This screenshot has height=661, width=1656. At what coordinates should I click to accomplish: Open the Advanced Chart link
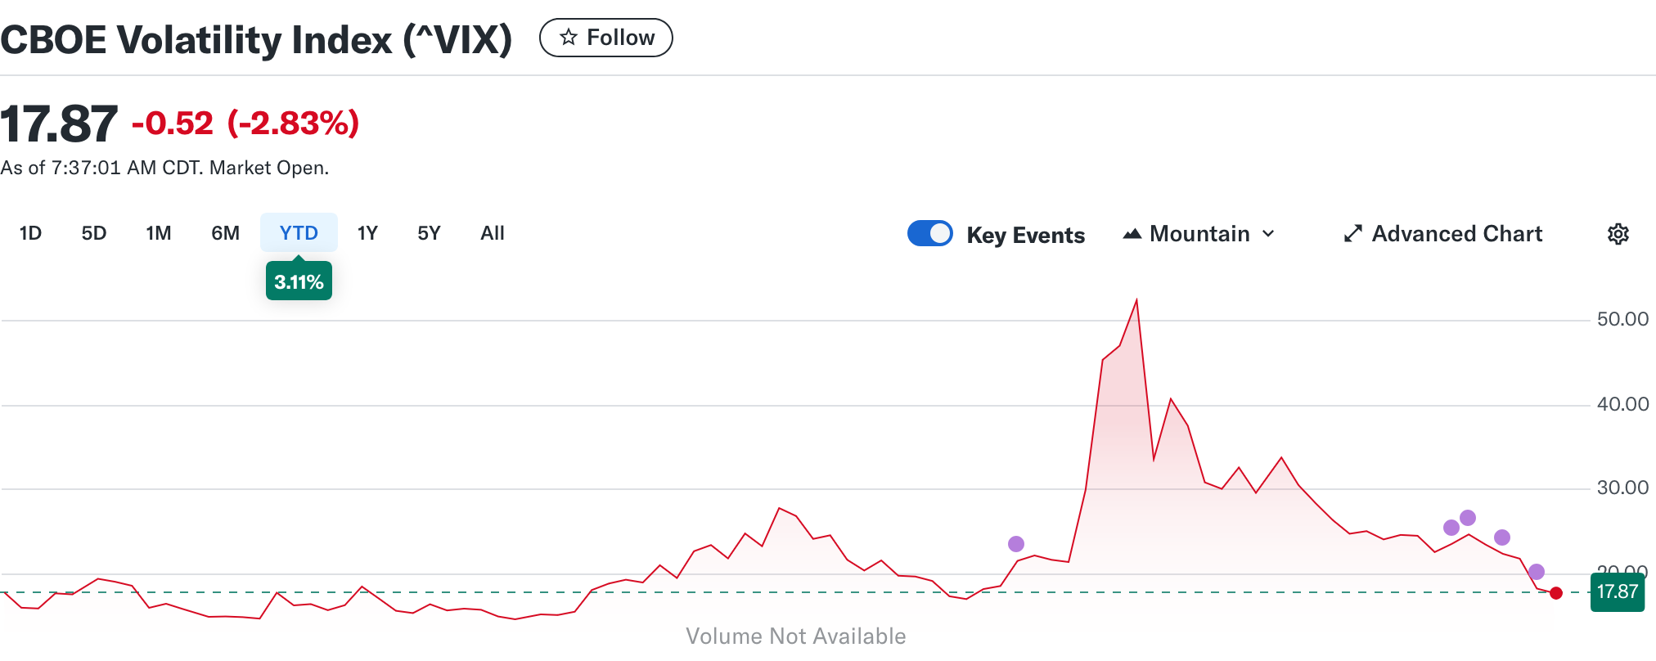(x=1443, y=234)
